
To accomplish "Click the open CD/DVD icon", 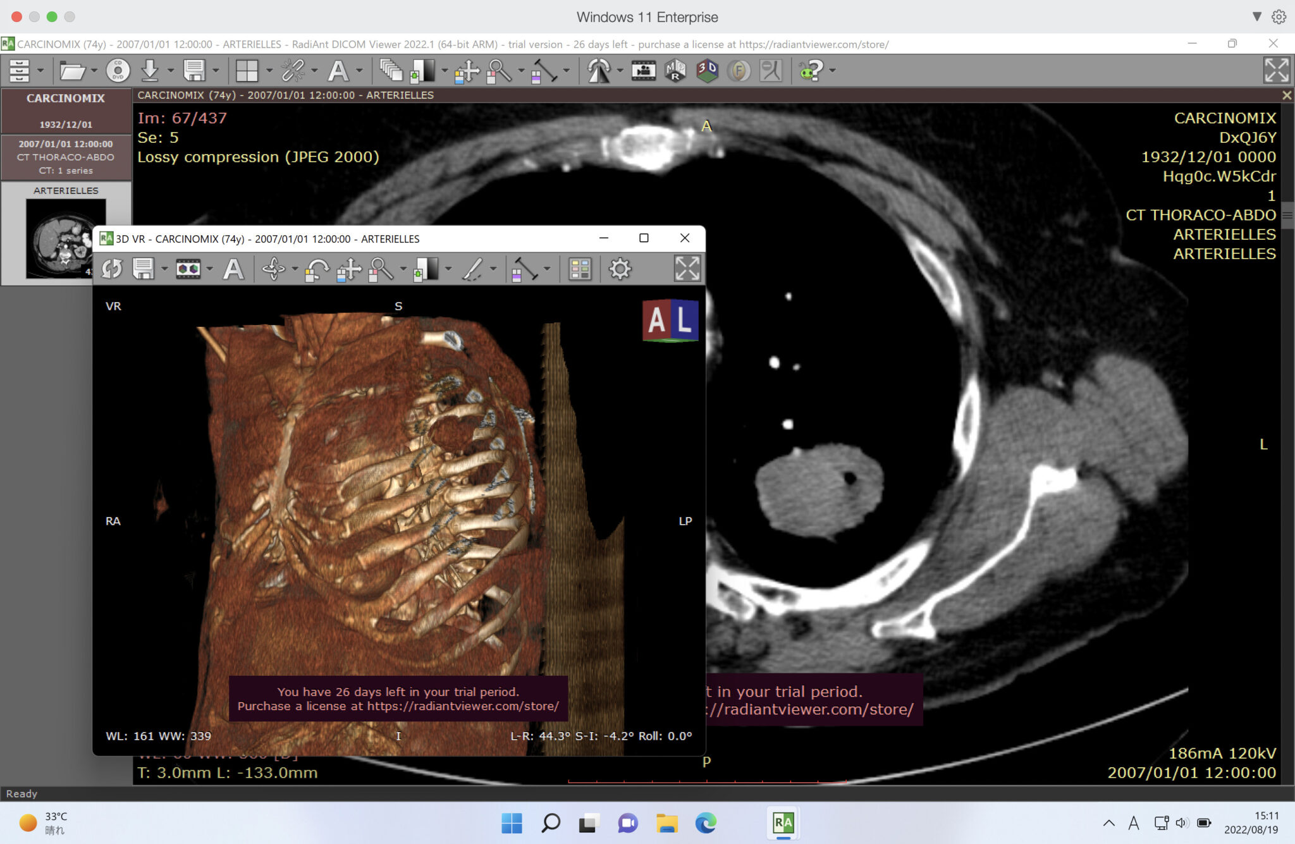I will point(118,70).
